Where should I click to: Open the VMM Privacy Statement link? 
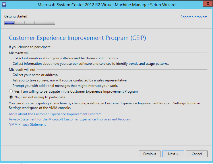27,124
